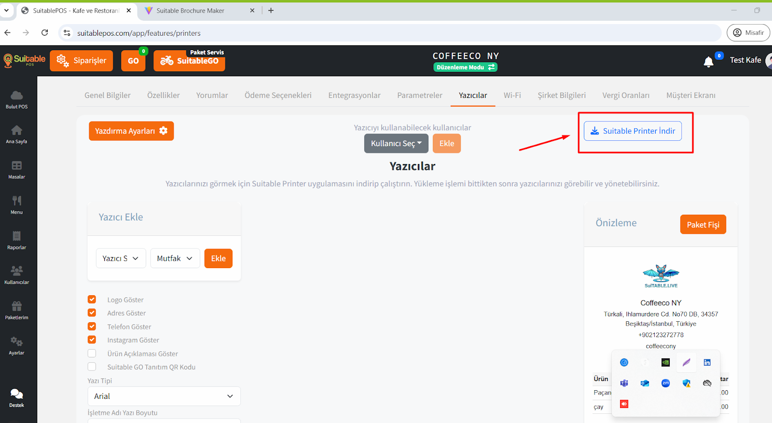Click the NVIDIA tray icon
This screenshot has width=772, height=423.
665,362
